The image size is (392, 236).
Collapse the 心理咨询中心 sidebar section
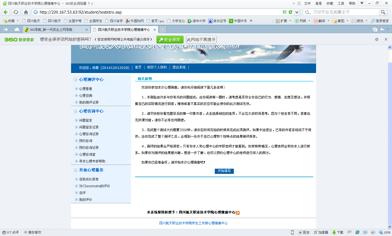point(76,111)
